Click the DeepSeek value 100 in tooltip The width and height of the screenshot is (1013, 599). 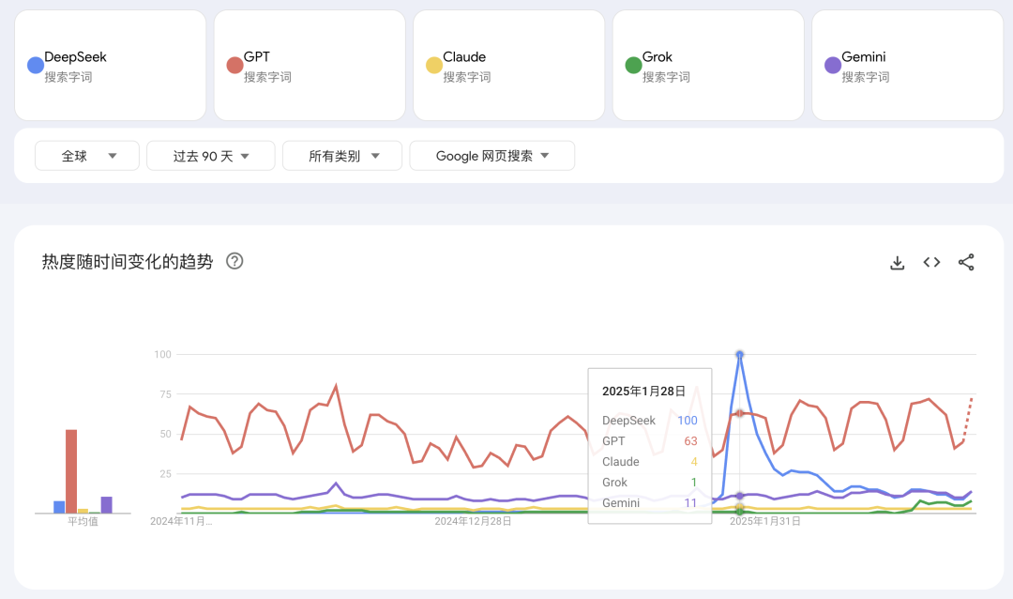pyautogui.click(x=688, y=421)
